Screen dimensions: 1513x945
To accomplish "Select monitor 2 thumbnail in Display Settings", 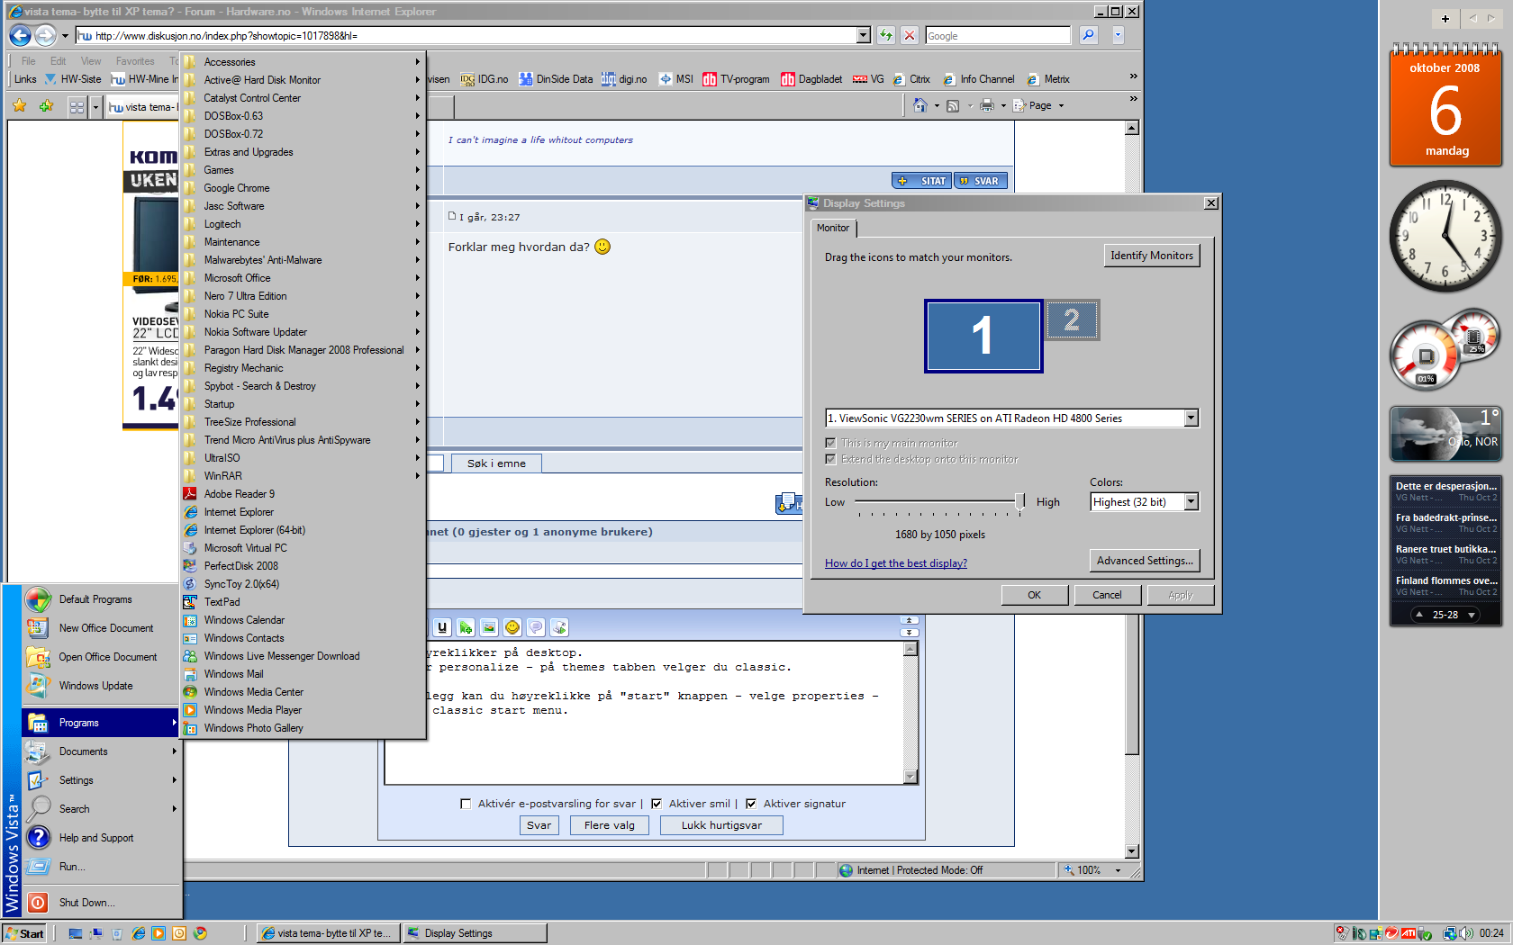I will 1073,320.
